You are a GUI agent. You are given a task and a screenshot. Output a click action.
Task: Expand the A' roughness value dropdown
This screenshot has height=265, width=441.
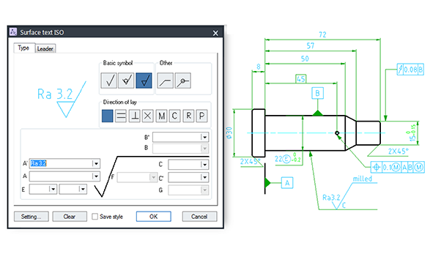click(96, 163)
